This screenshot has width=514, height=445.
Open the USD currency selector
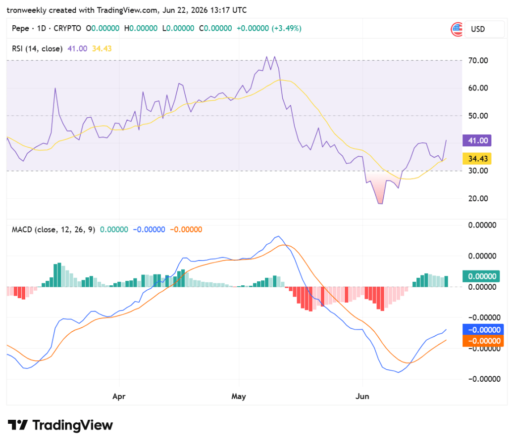(x=484, y=29)
